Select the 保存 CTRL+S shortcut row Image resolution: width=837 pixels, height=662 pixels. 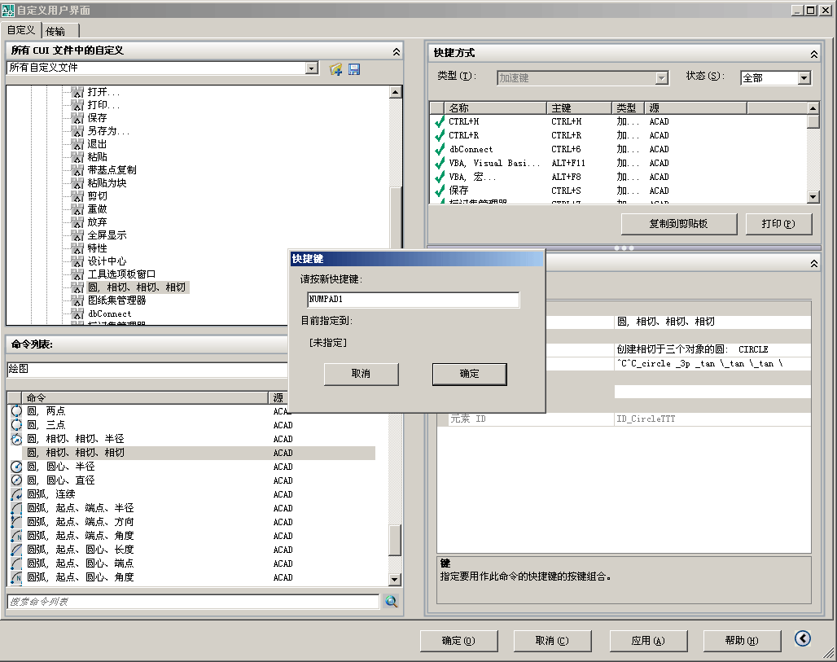[620, 191]
